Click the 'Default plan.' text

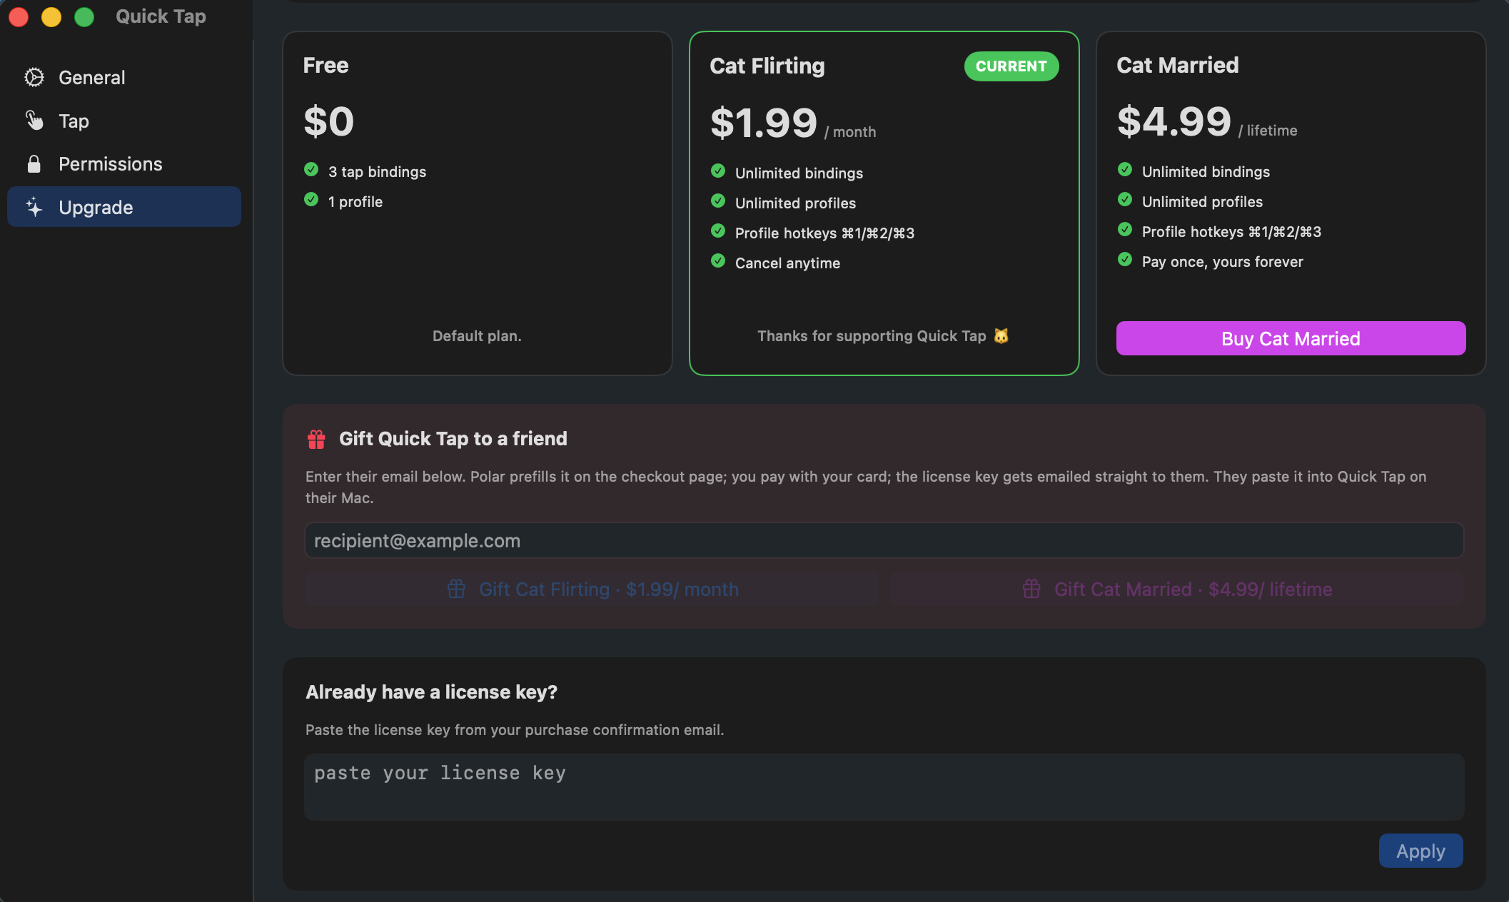[477, 336]
